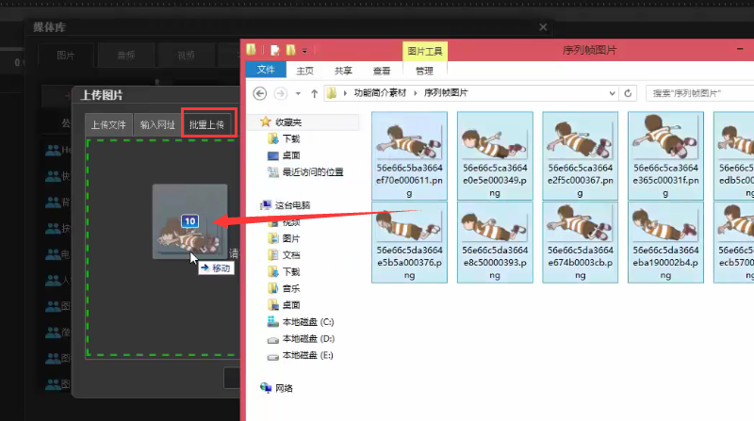Click the search 序列帧图片 field
Viewport: 754px width, 421px height.
[x=700, y=93]
